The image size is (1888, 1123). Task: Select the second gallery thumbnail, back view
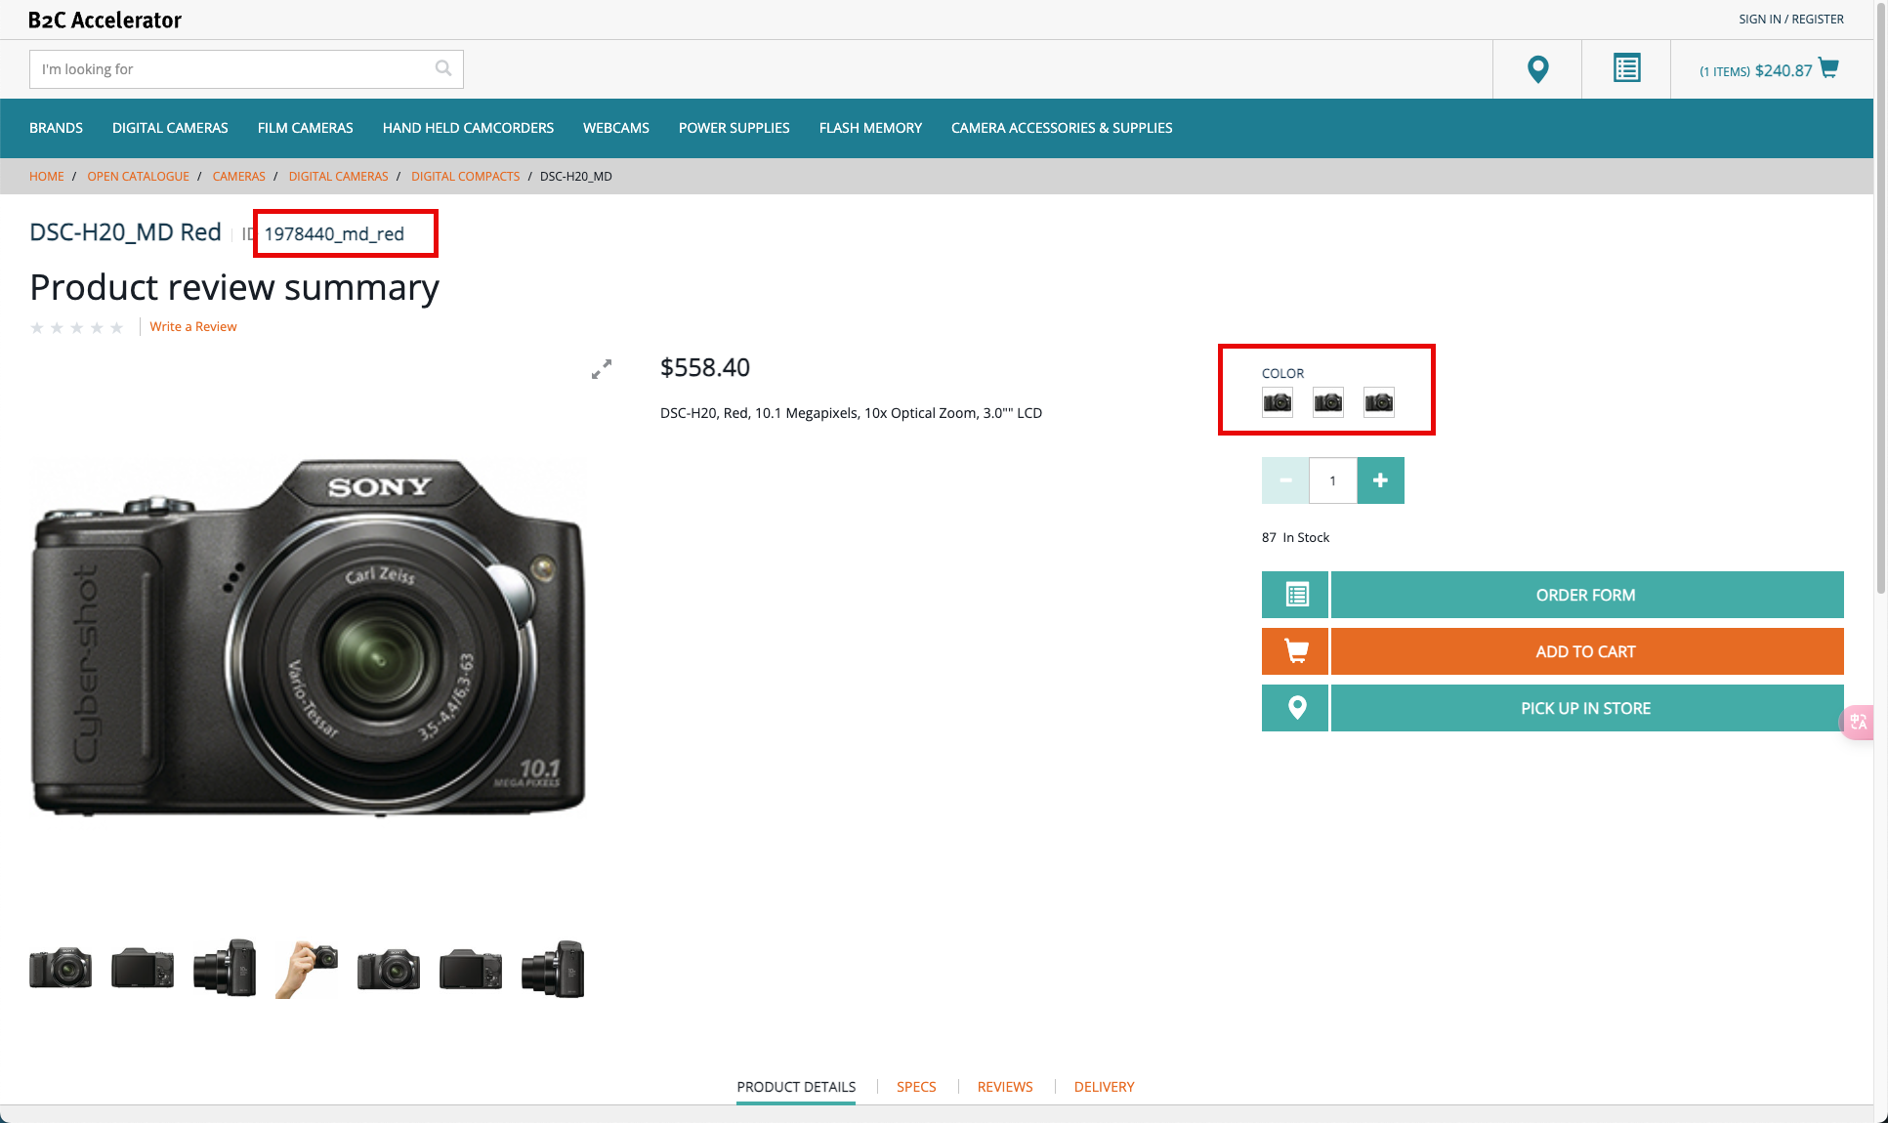[x=143, y=969]
